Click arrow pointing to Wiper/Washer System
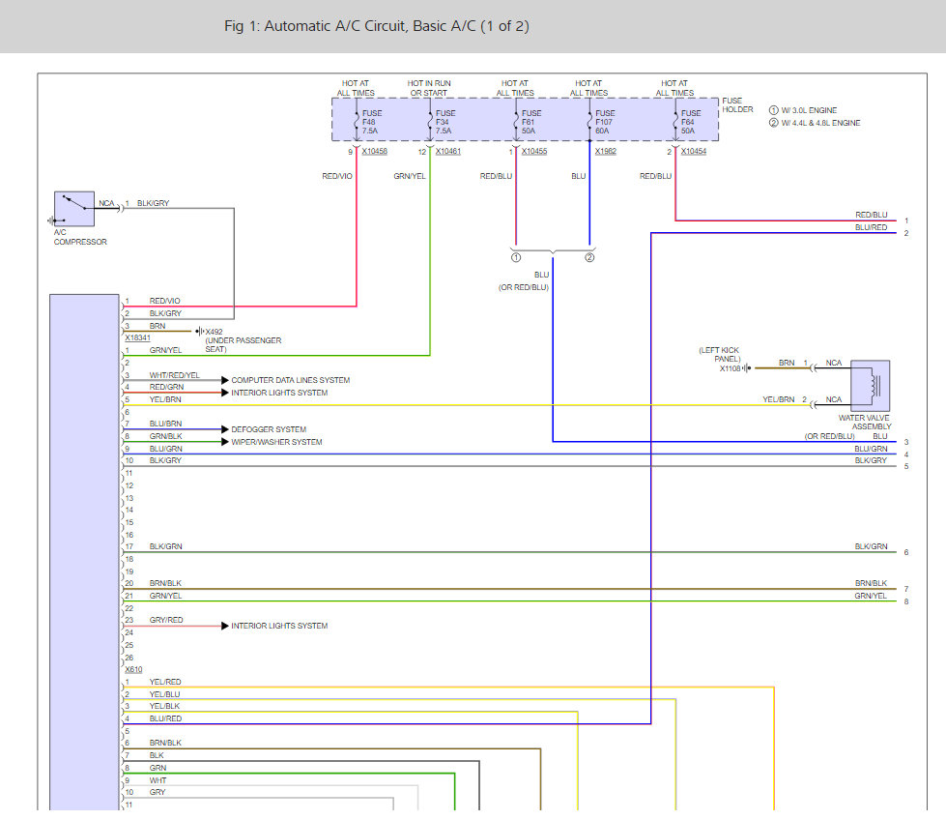 click(225, 442)
